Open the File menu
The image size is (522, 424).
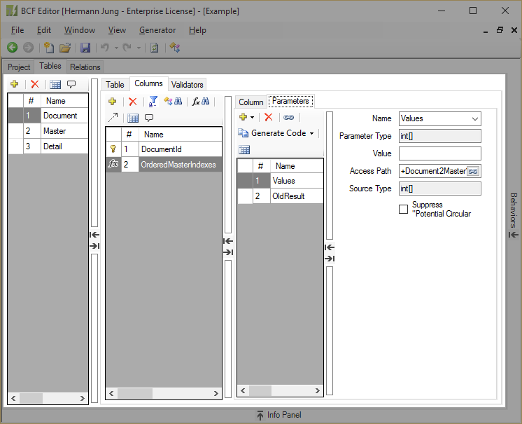click(x=17, y=30)
